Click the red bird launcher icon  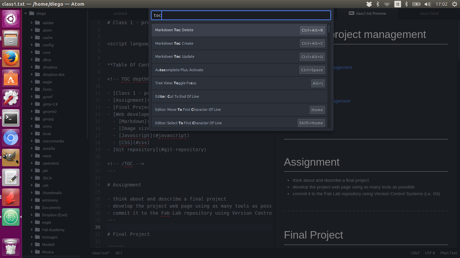click(x=11, y=197)
